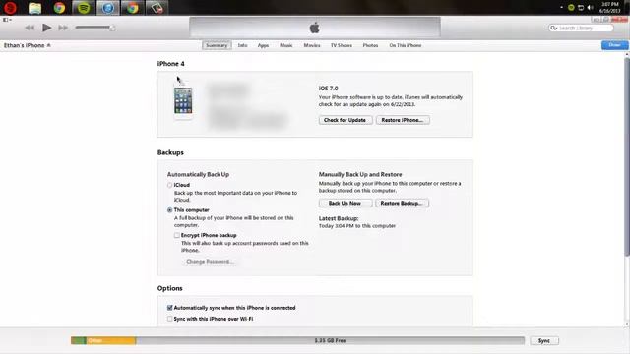Uncheck Automatically sync when iPhone is connected
The height and width of the screenshot is (354, 630).
[170, 308]
